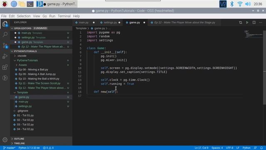
Task: Click the Open Changes compare icon
Action: 241,22
